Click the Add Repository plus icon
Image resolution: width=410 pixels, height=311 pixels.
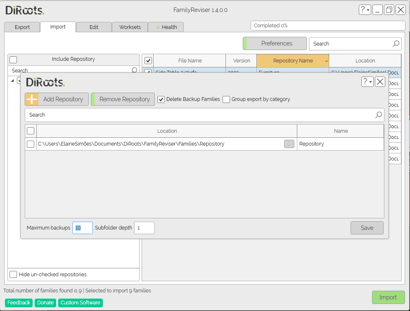[32, 99]
